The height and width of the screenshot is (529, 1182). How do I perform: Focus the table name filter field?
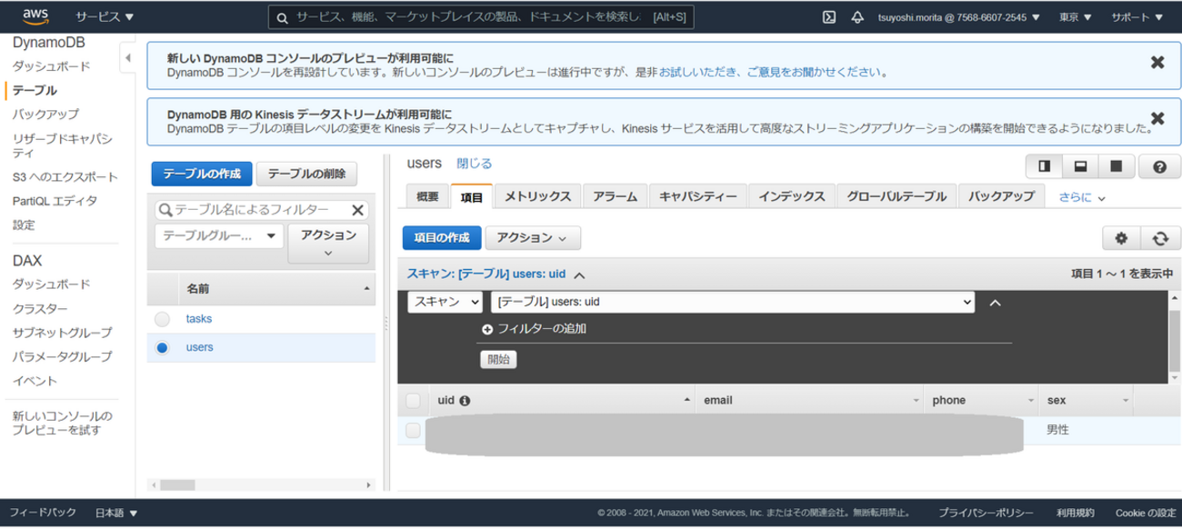coord(261,211)
